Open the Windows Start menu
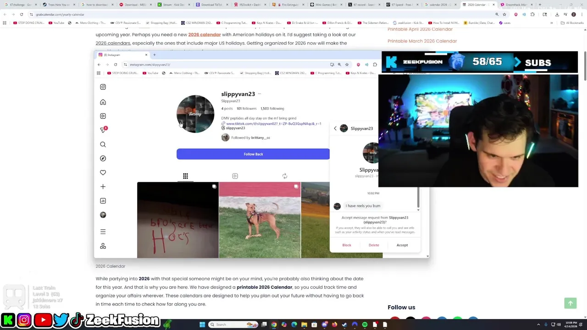The height and width of the screenshot is (330, 587). click(202, 324)
